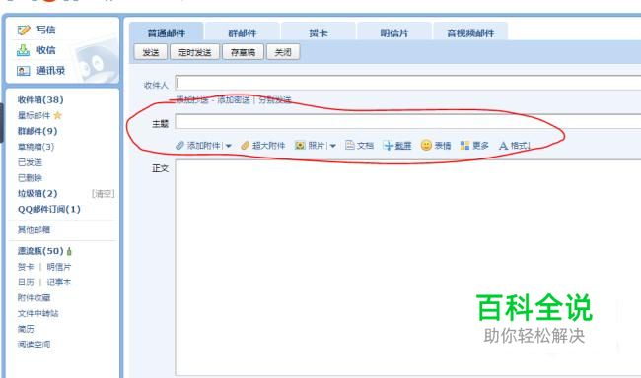
Task: Click the 添加密送 link
Action: click(234, 99)
